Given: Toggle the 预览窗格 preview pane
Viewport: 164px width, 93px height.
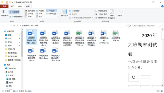Looking at the screenshot, I should [14, 12].
